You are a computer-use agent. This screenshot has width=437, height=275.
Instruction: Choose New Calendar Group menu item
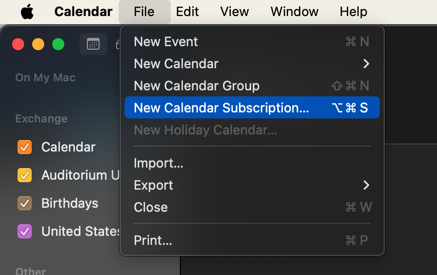196,86
